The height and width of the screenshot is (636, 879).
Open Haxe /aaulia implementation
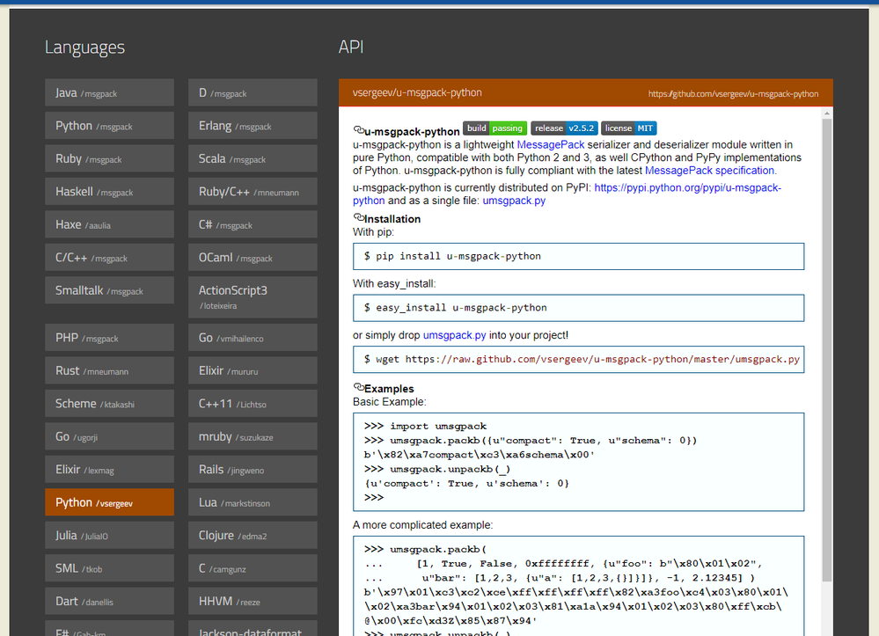[x=109, y=224]
